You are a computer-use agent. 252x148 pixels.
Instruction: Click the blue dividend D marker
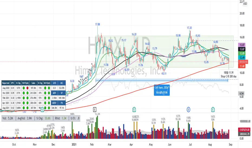point(188,110)
